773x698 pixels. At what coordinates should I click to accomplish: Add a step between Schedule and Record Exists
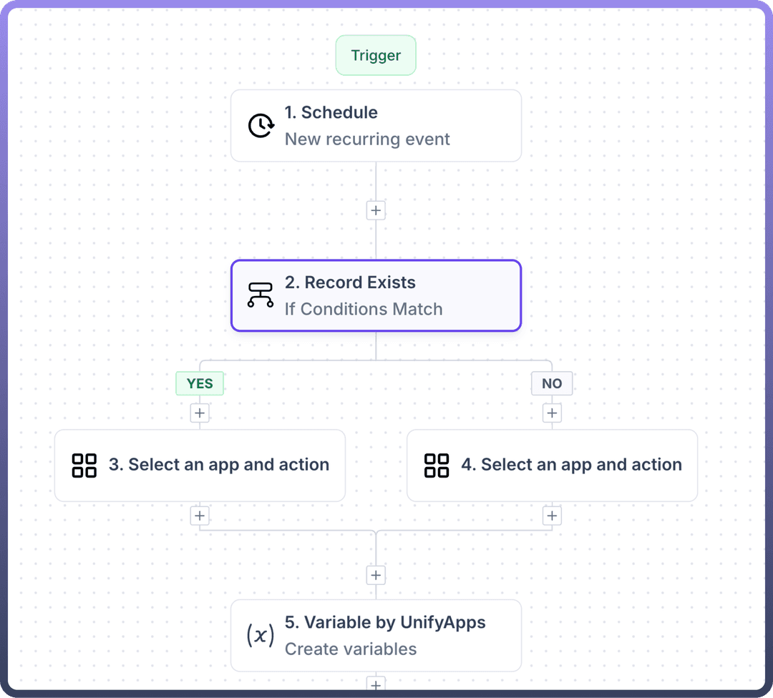(376, 211)
